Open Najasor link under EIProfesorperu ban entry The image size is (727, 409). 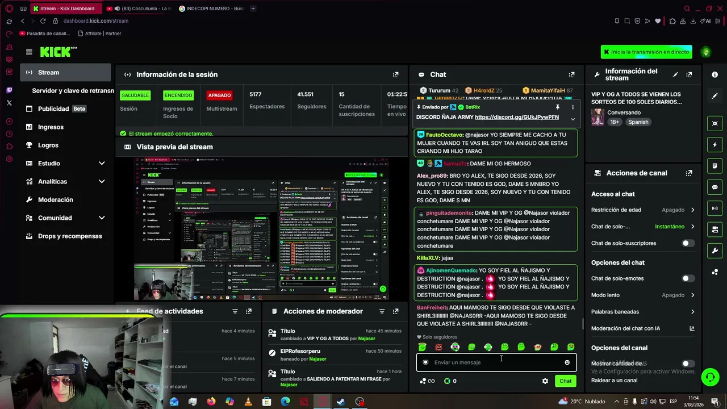[x=317, y=359]
